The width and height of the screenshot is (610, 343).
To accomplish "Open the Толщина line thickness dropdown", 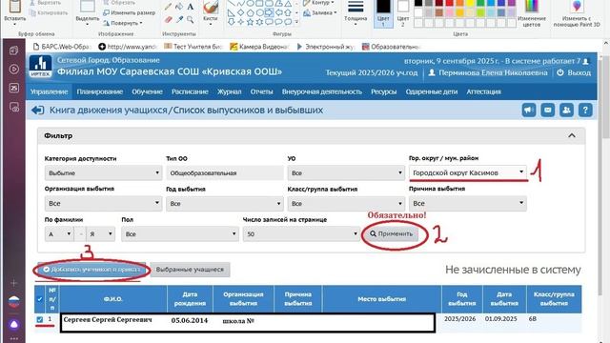I will coord(356,13).
